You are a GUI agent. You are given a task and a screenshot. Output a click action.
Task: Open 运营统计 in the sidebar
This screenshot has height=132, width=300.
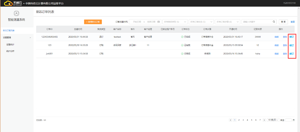10,44
